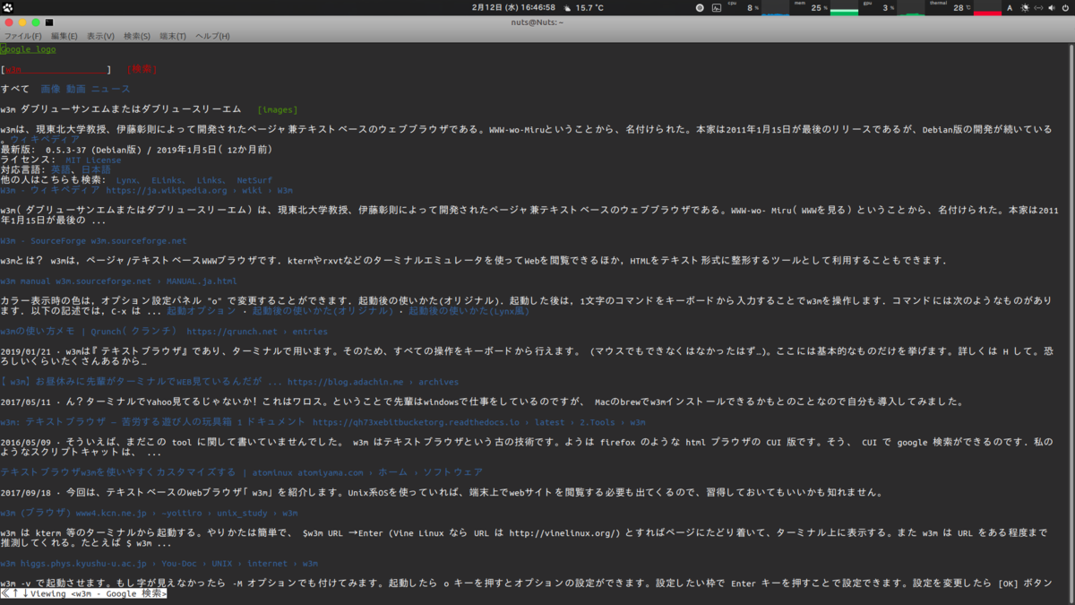Viewport: 1075px width, 605px height.
Task: Click the 2017/09/18 snippet date text
Action: pos(25,492)
